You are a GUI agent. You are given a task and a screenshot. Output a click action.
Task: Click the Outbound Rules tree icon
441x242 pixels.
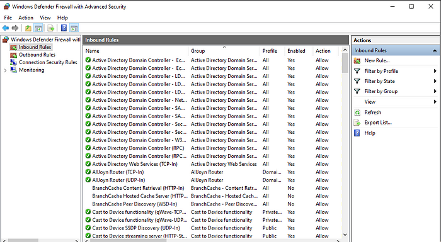click(x=13, y=55)
